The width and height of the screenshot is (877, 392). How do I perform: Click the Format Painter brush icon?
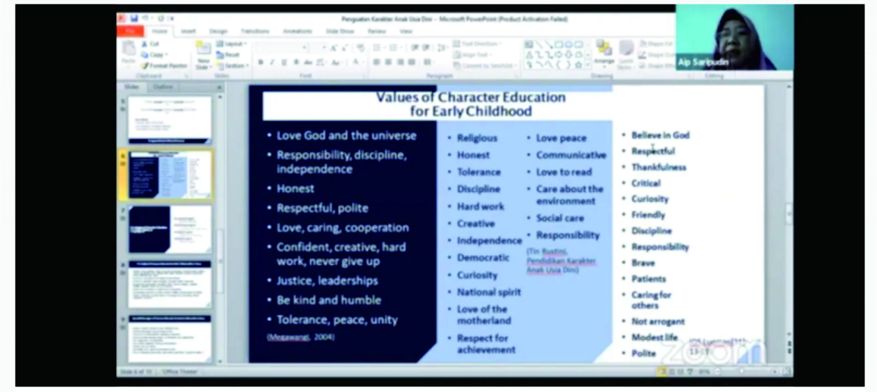[145, 65]
